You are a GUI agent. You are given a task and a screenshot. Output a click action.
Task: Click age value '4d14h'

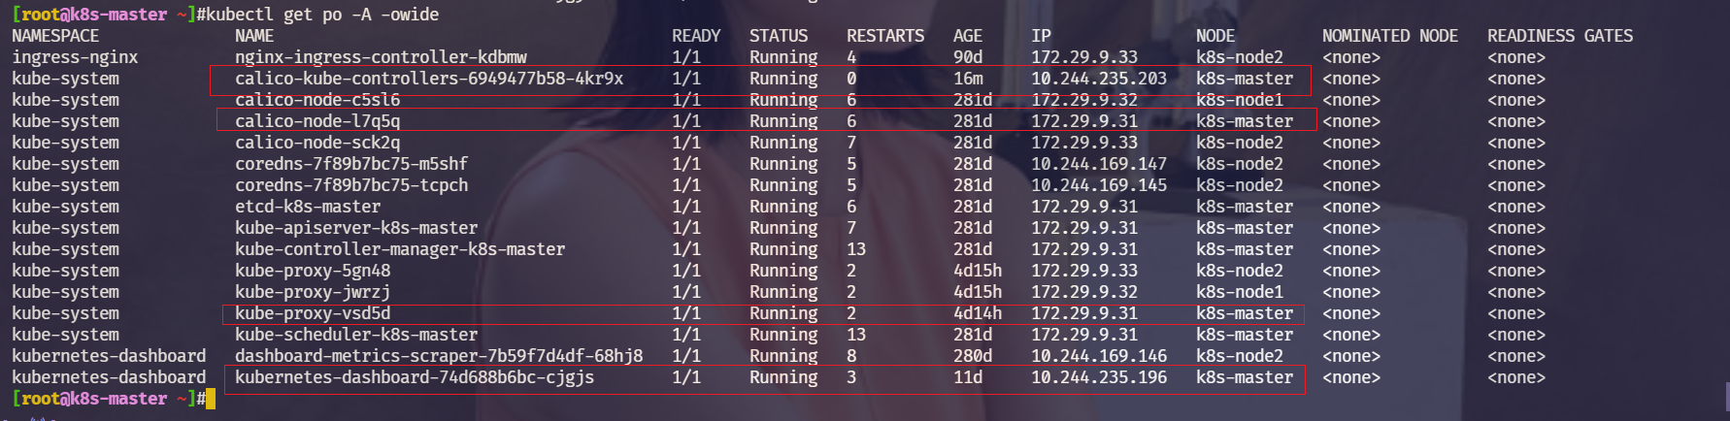coord(978,313)
